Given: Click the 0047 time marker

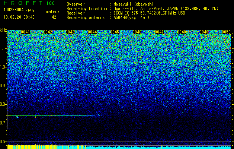Looking at the screenshot, I should click(159, 32).
